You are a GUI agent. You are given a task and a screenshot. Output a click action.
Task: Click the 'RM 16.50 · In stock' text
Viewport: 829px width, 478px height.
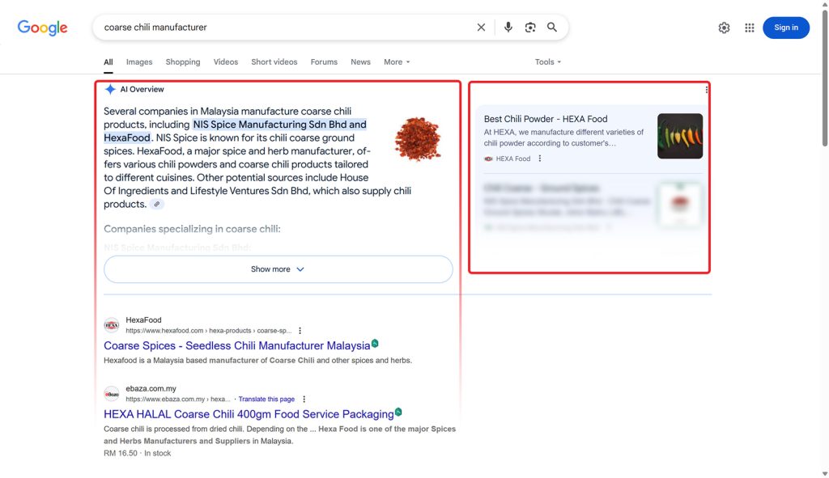tap(137, 453)
